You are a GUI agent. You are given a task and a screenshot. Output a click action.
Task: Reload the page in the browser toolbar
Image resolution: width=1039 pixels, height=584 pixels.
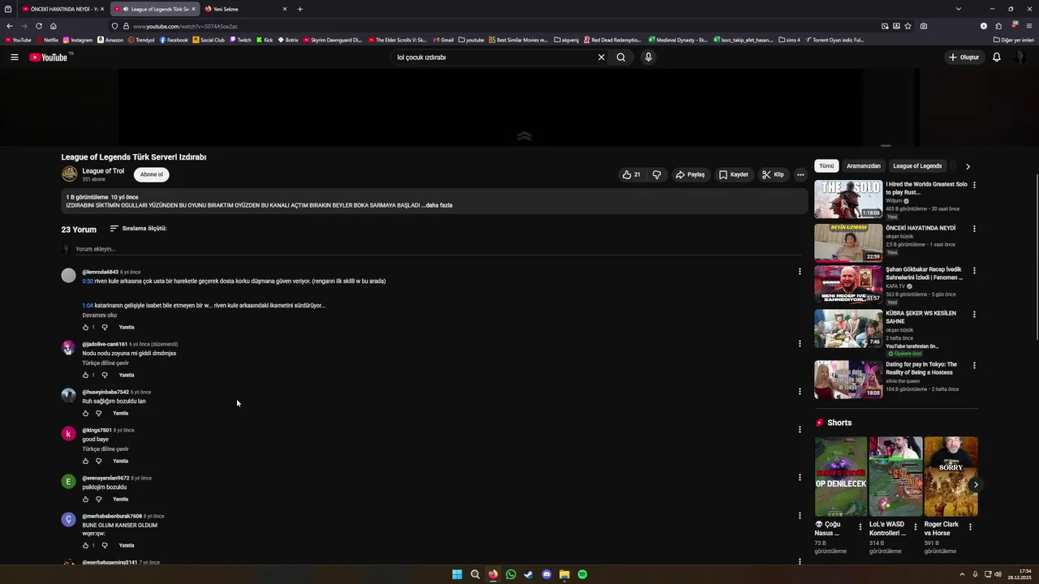(x=38, y=26)
